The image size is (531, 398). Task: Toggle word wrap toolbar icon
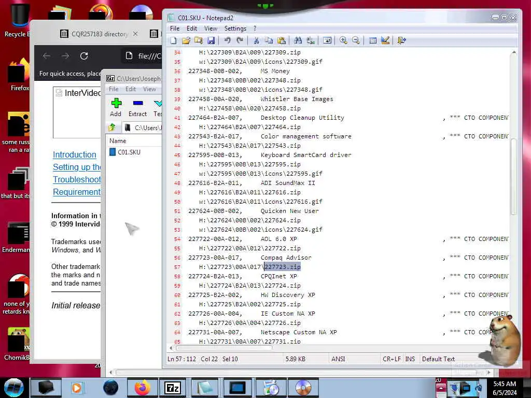(x=327, y=40)
